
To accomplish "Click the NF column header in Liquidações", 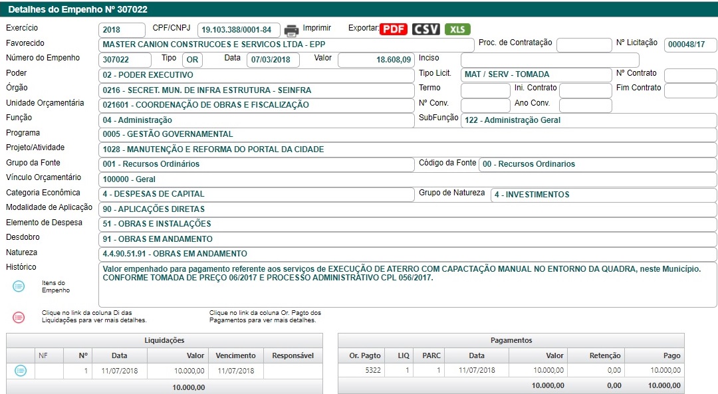I will tap(49, 355).
